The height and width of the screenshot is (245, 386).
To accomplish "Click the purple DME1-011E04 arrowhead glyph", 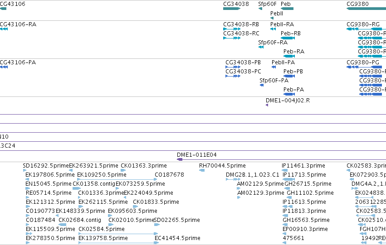I will click(x=180, y=159).
